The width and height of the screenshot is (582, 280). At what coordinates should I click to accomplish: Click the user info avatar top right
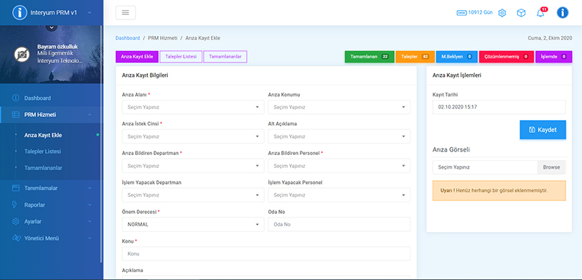pos(563,13)
